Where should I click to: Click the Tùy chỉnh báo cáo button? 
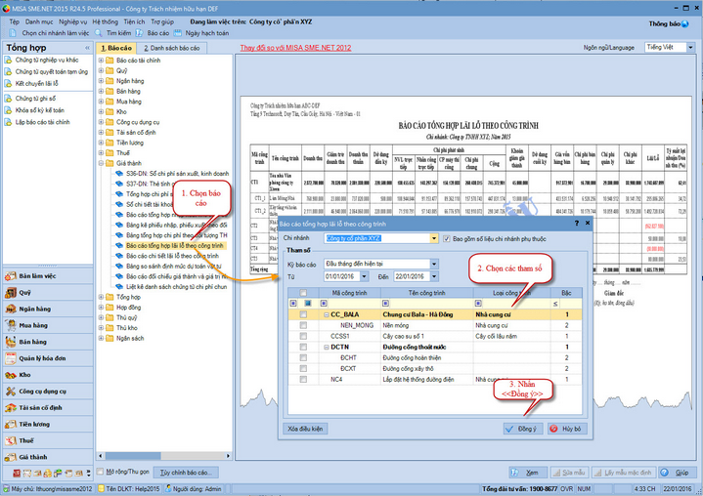186,473
